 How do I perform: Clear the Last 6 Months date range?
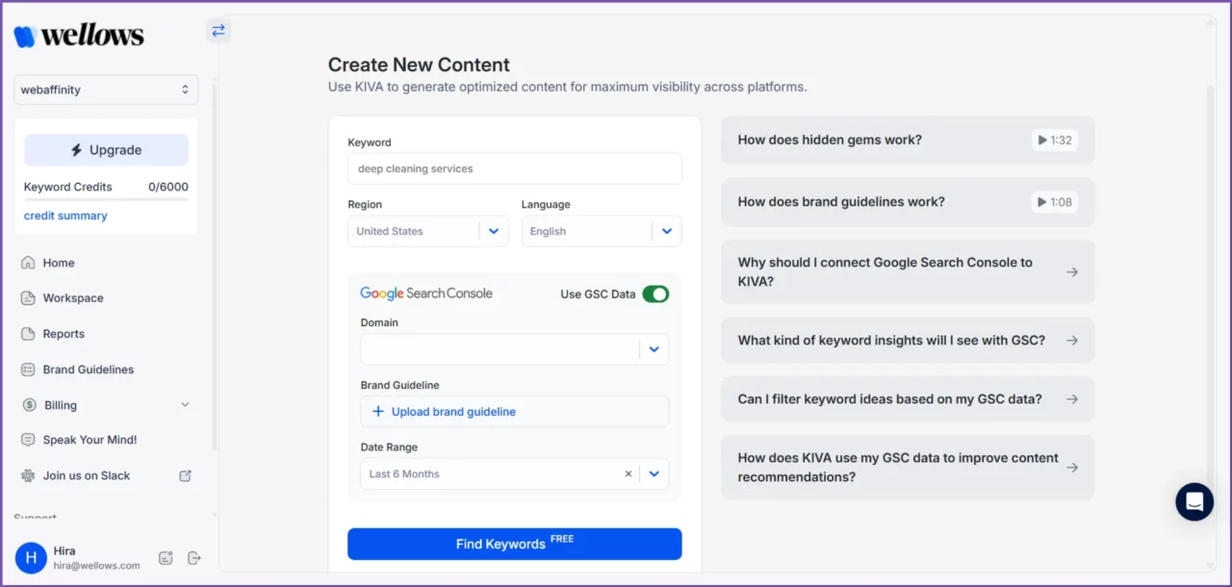point(629,473)
